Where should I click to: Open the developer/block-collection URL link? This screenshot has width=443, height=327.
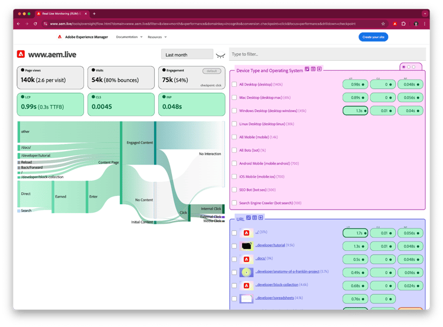tap(277, 285)
